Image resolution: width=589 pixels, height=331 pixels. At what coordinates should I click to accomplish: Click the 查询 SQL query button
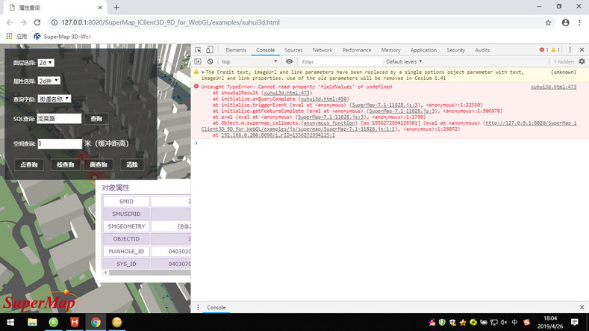tap(96, 119)
